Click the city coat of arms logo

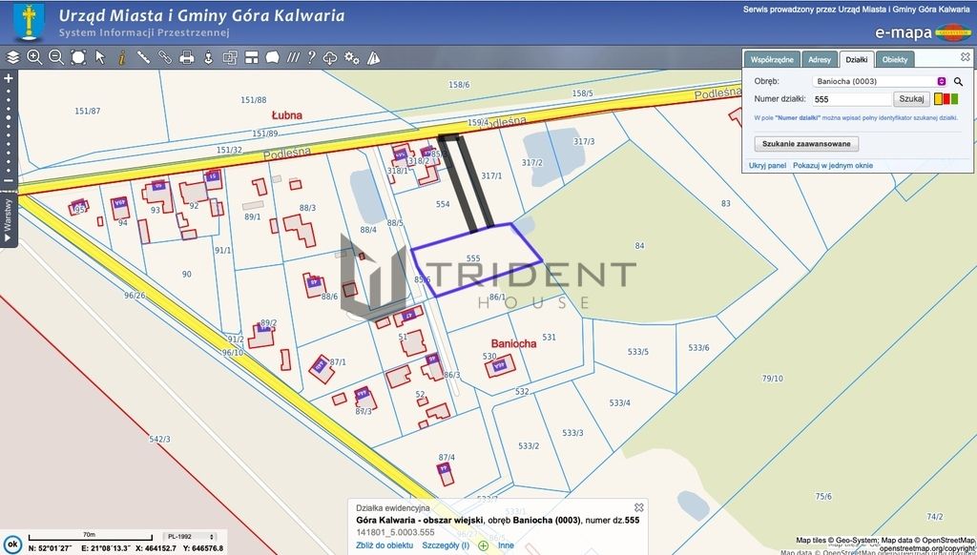pyautogui.click(x=29, y=21)
